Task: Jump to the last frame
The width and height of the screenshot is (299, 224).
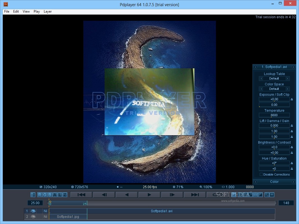Action: (x=195, y=195)
